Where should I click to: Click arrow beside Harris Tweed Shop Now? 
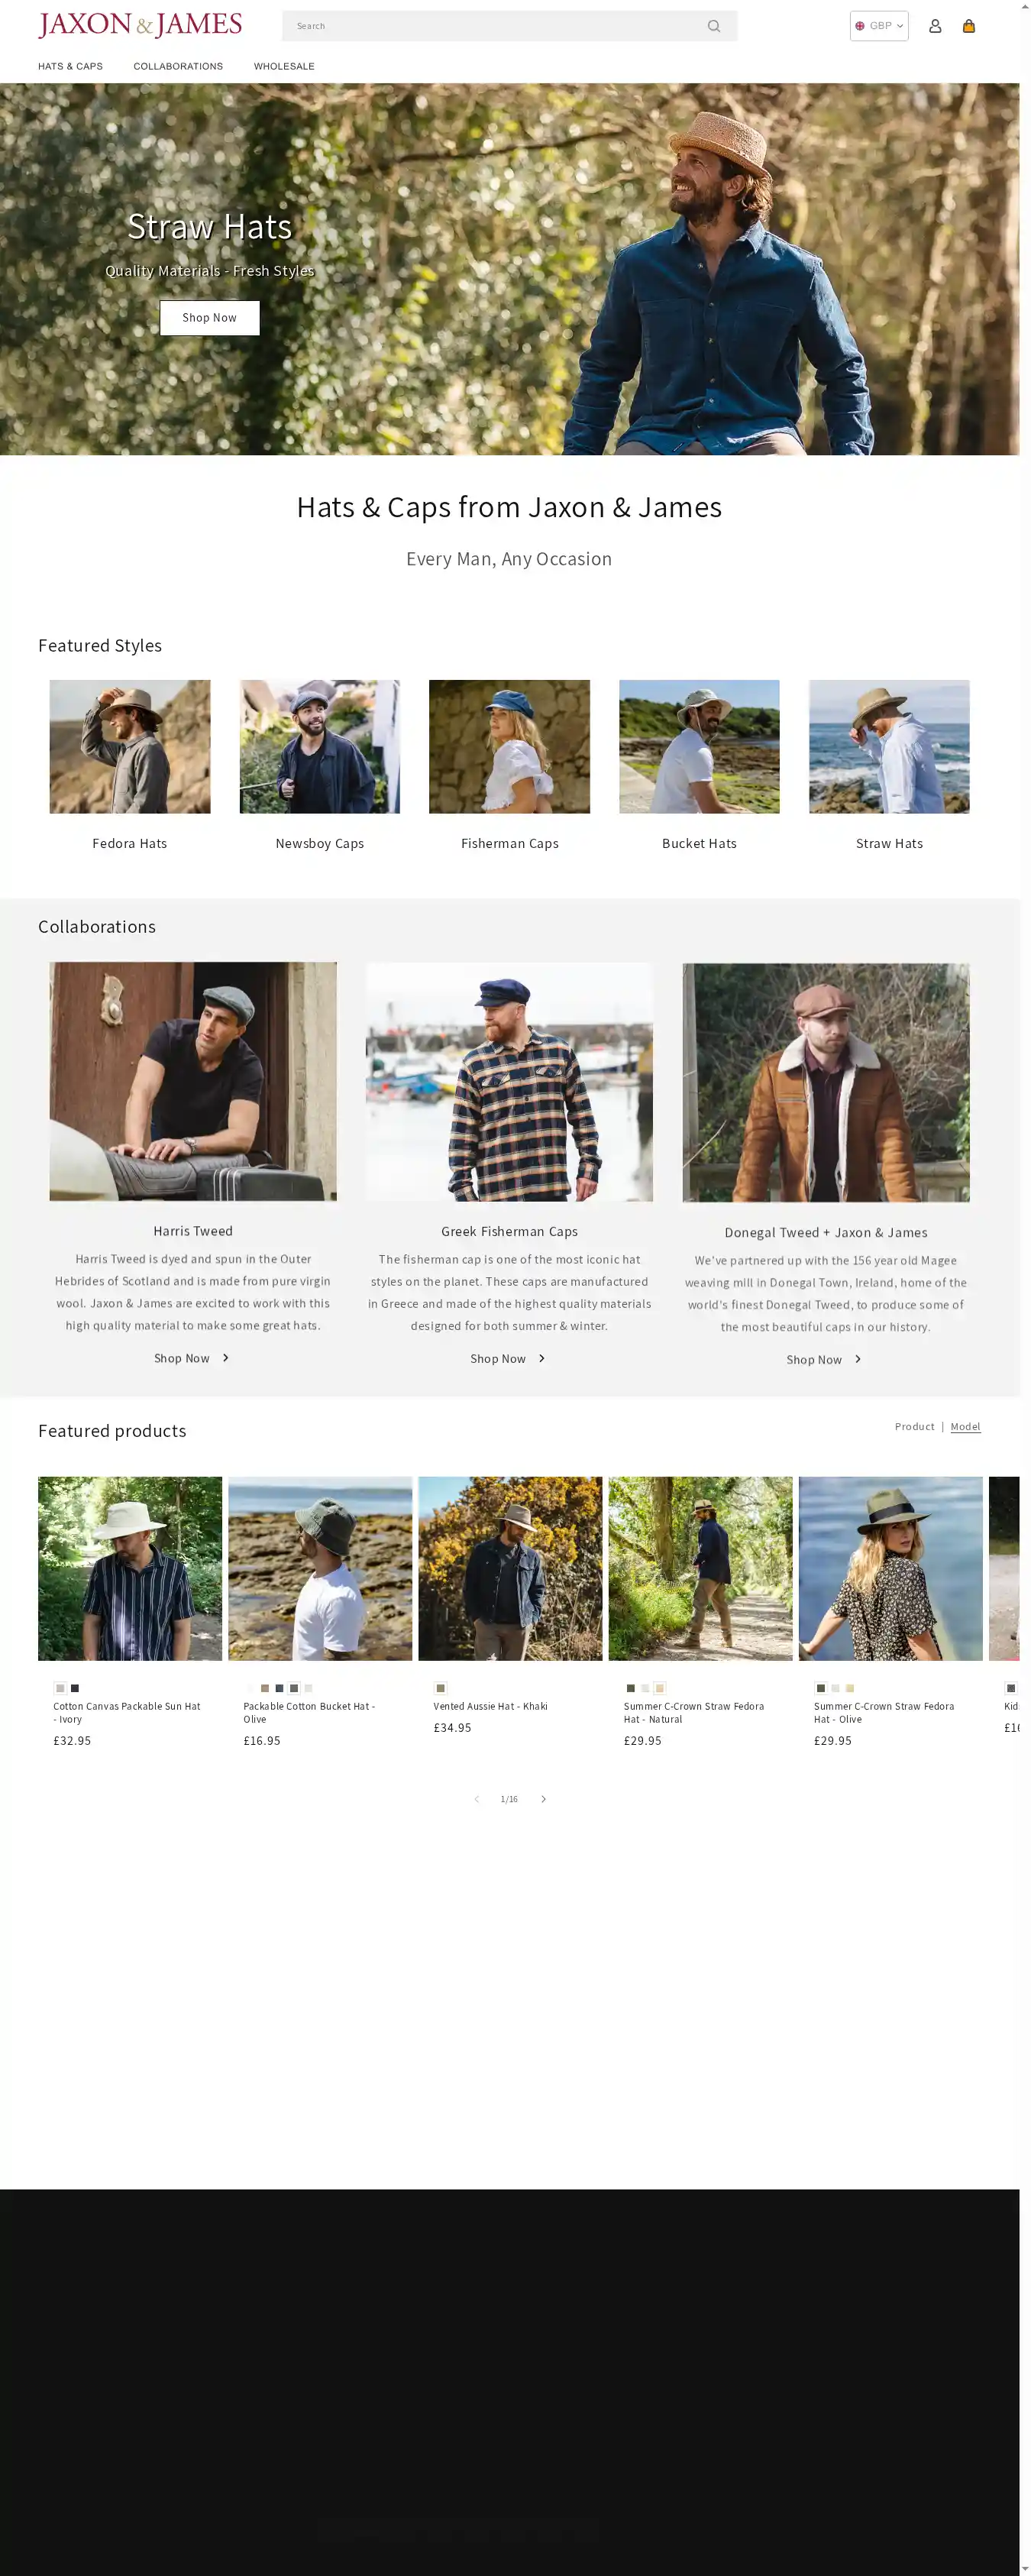pos(225,1357)
